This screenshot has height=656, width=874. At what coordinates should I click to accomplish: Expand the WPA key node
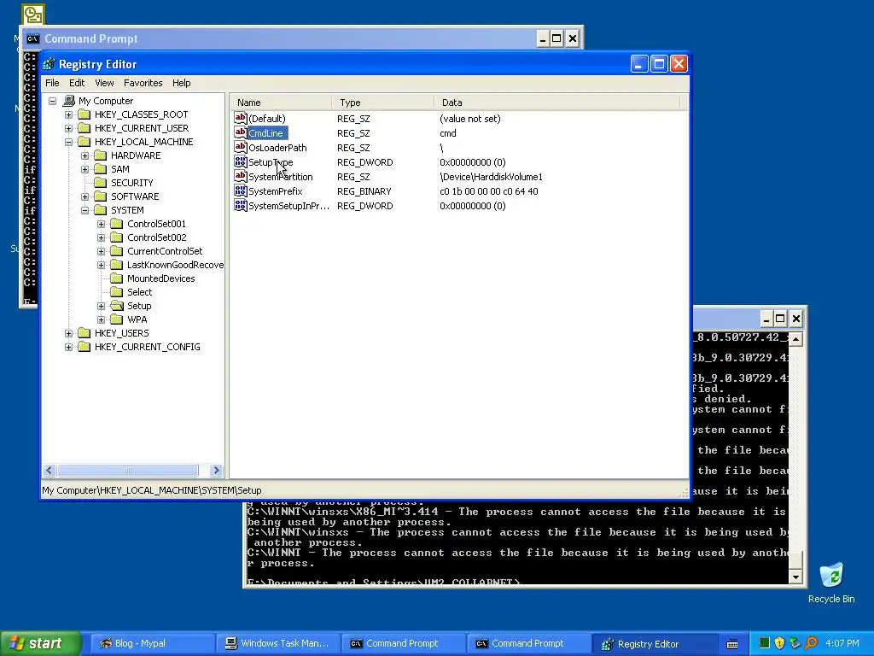click(101, 319)
